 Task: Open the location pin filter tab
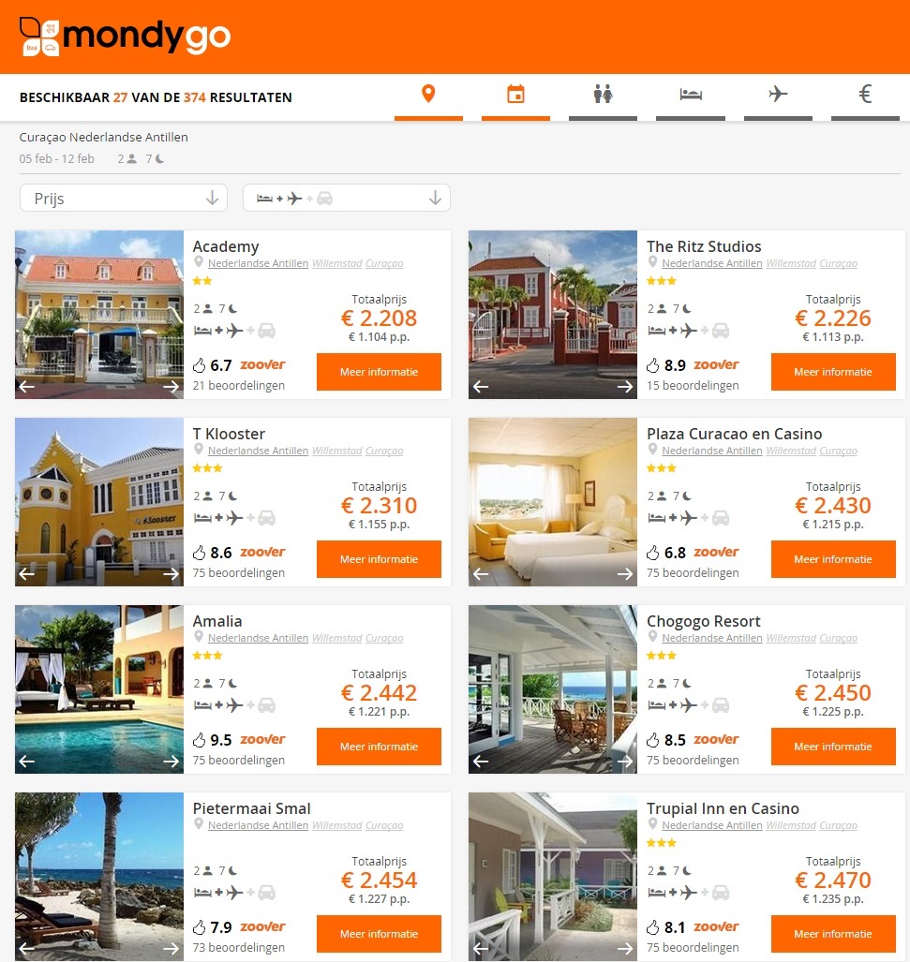[428, 96]
